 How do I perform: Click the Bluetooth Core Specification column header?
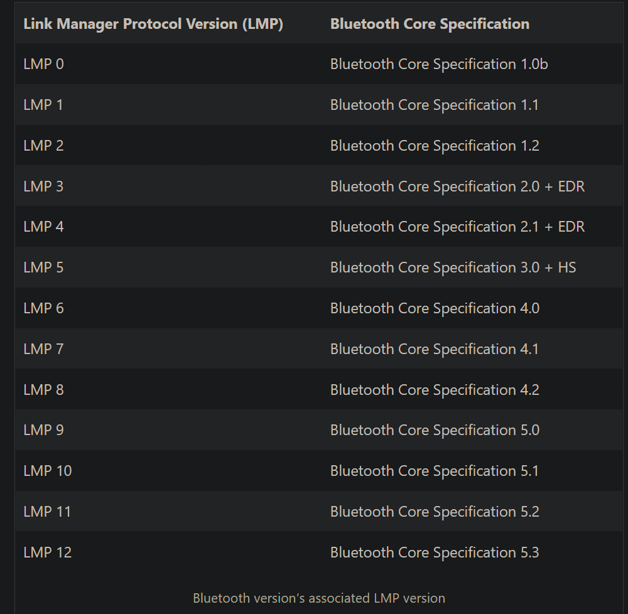coord(430,24)
